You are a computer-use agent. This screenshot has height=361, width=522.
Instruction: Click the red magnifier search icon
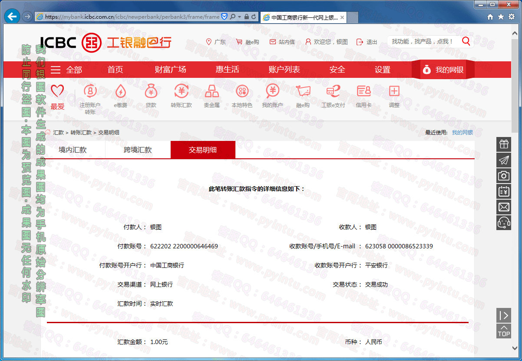[466, 41]
